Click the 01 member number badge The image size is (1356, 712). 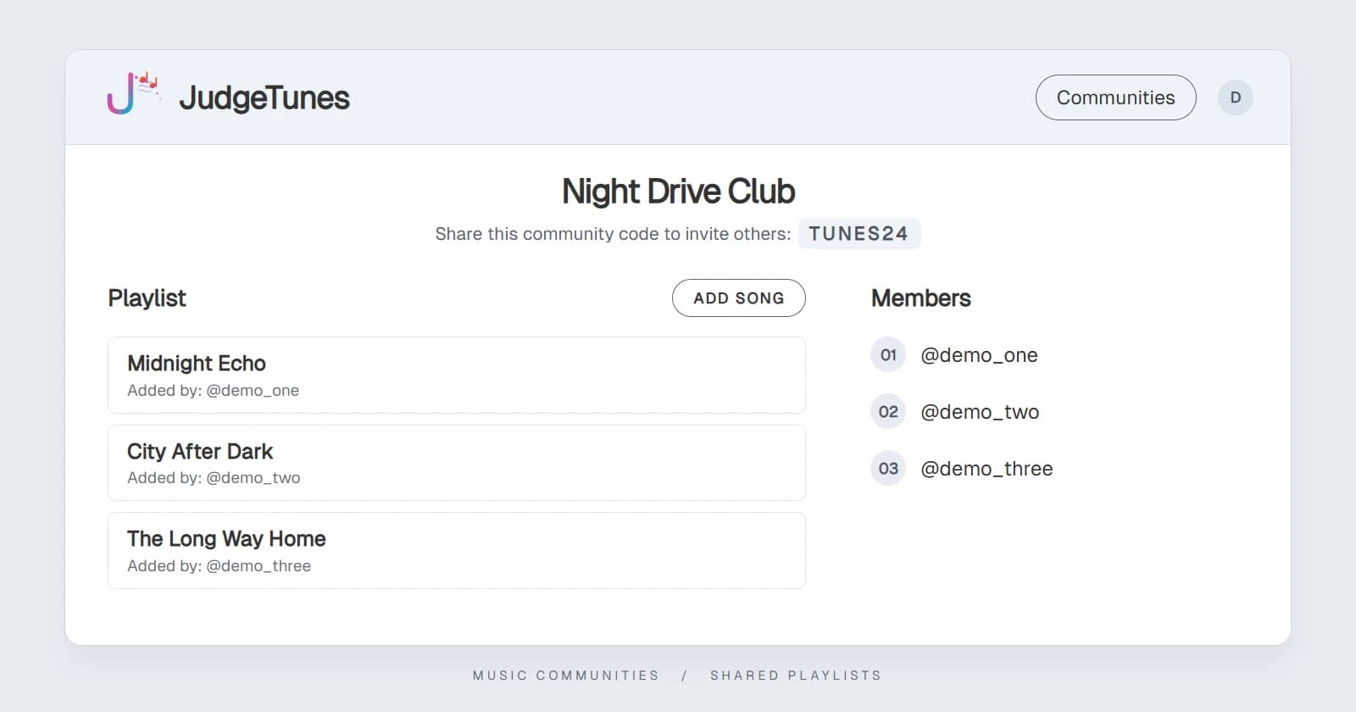pyautogui.click(x=888, y=355)
